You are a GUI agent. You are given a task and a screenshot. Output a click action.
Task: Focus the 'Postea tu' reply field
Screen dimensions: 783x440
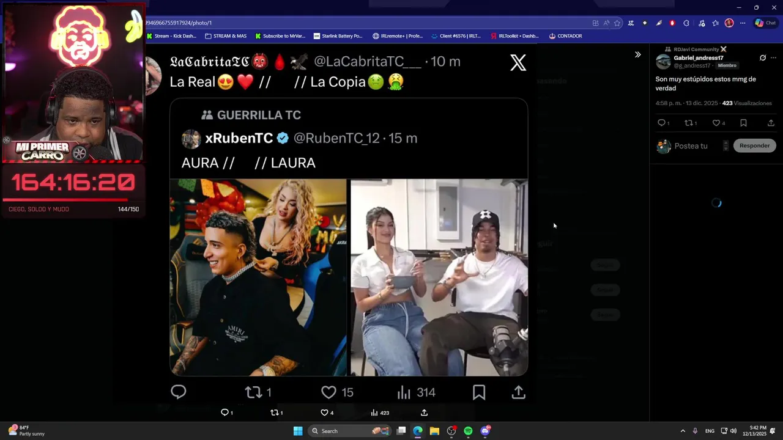pyautogui.click(x=691, y=146)
